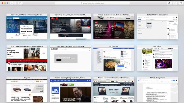
Task: Toggle the Safari sidebar button
Action: [20, 3]
